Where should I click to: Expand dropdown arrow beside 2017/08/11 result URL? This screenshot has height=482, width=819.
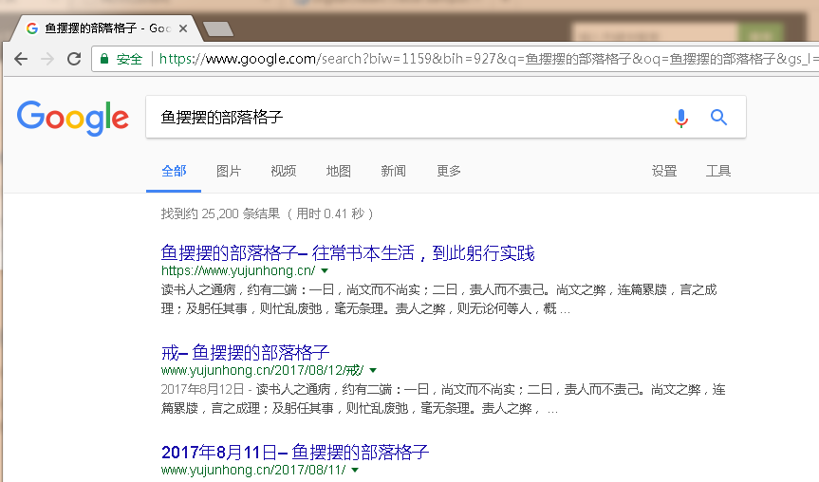coord(356,470)
